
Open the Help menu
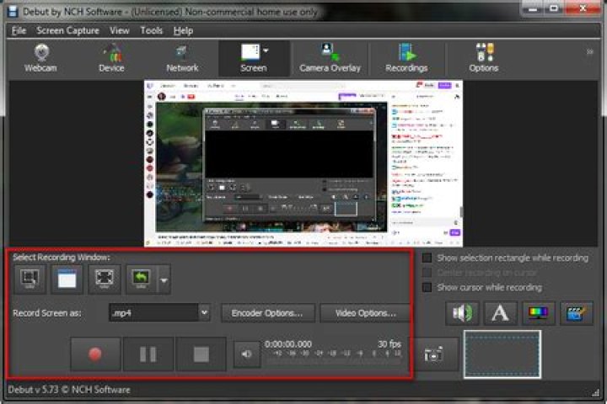tap(183, 30)
